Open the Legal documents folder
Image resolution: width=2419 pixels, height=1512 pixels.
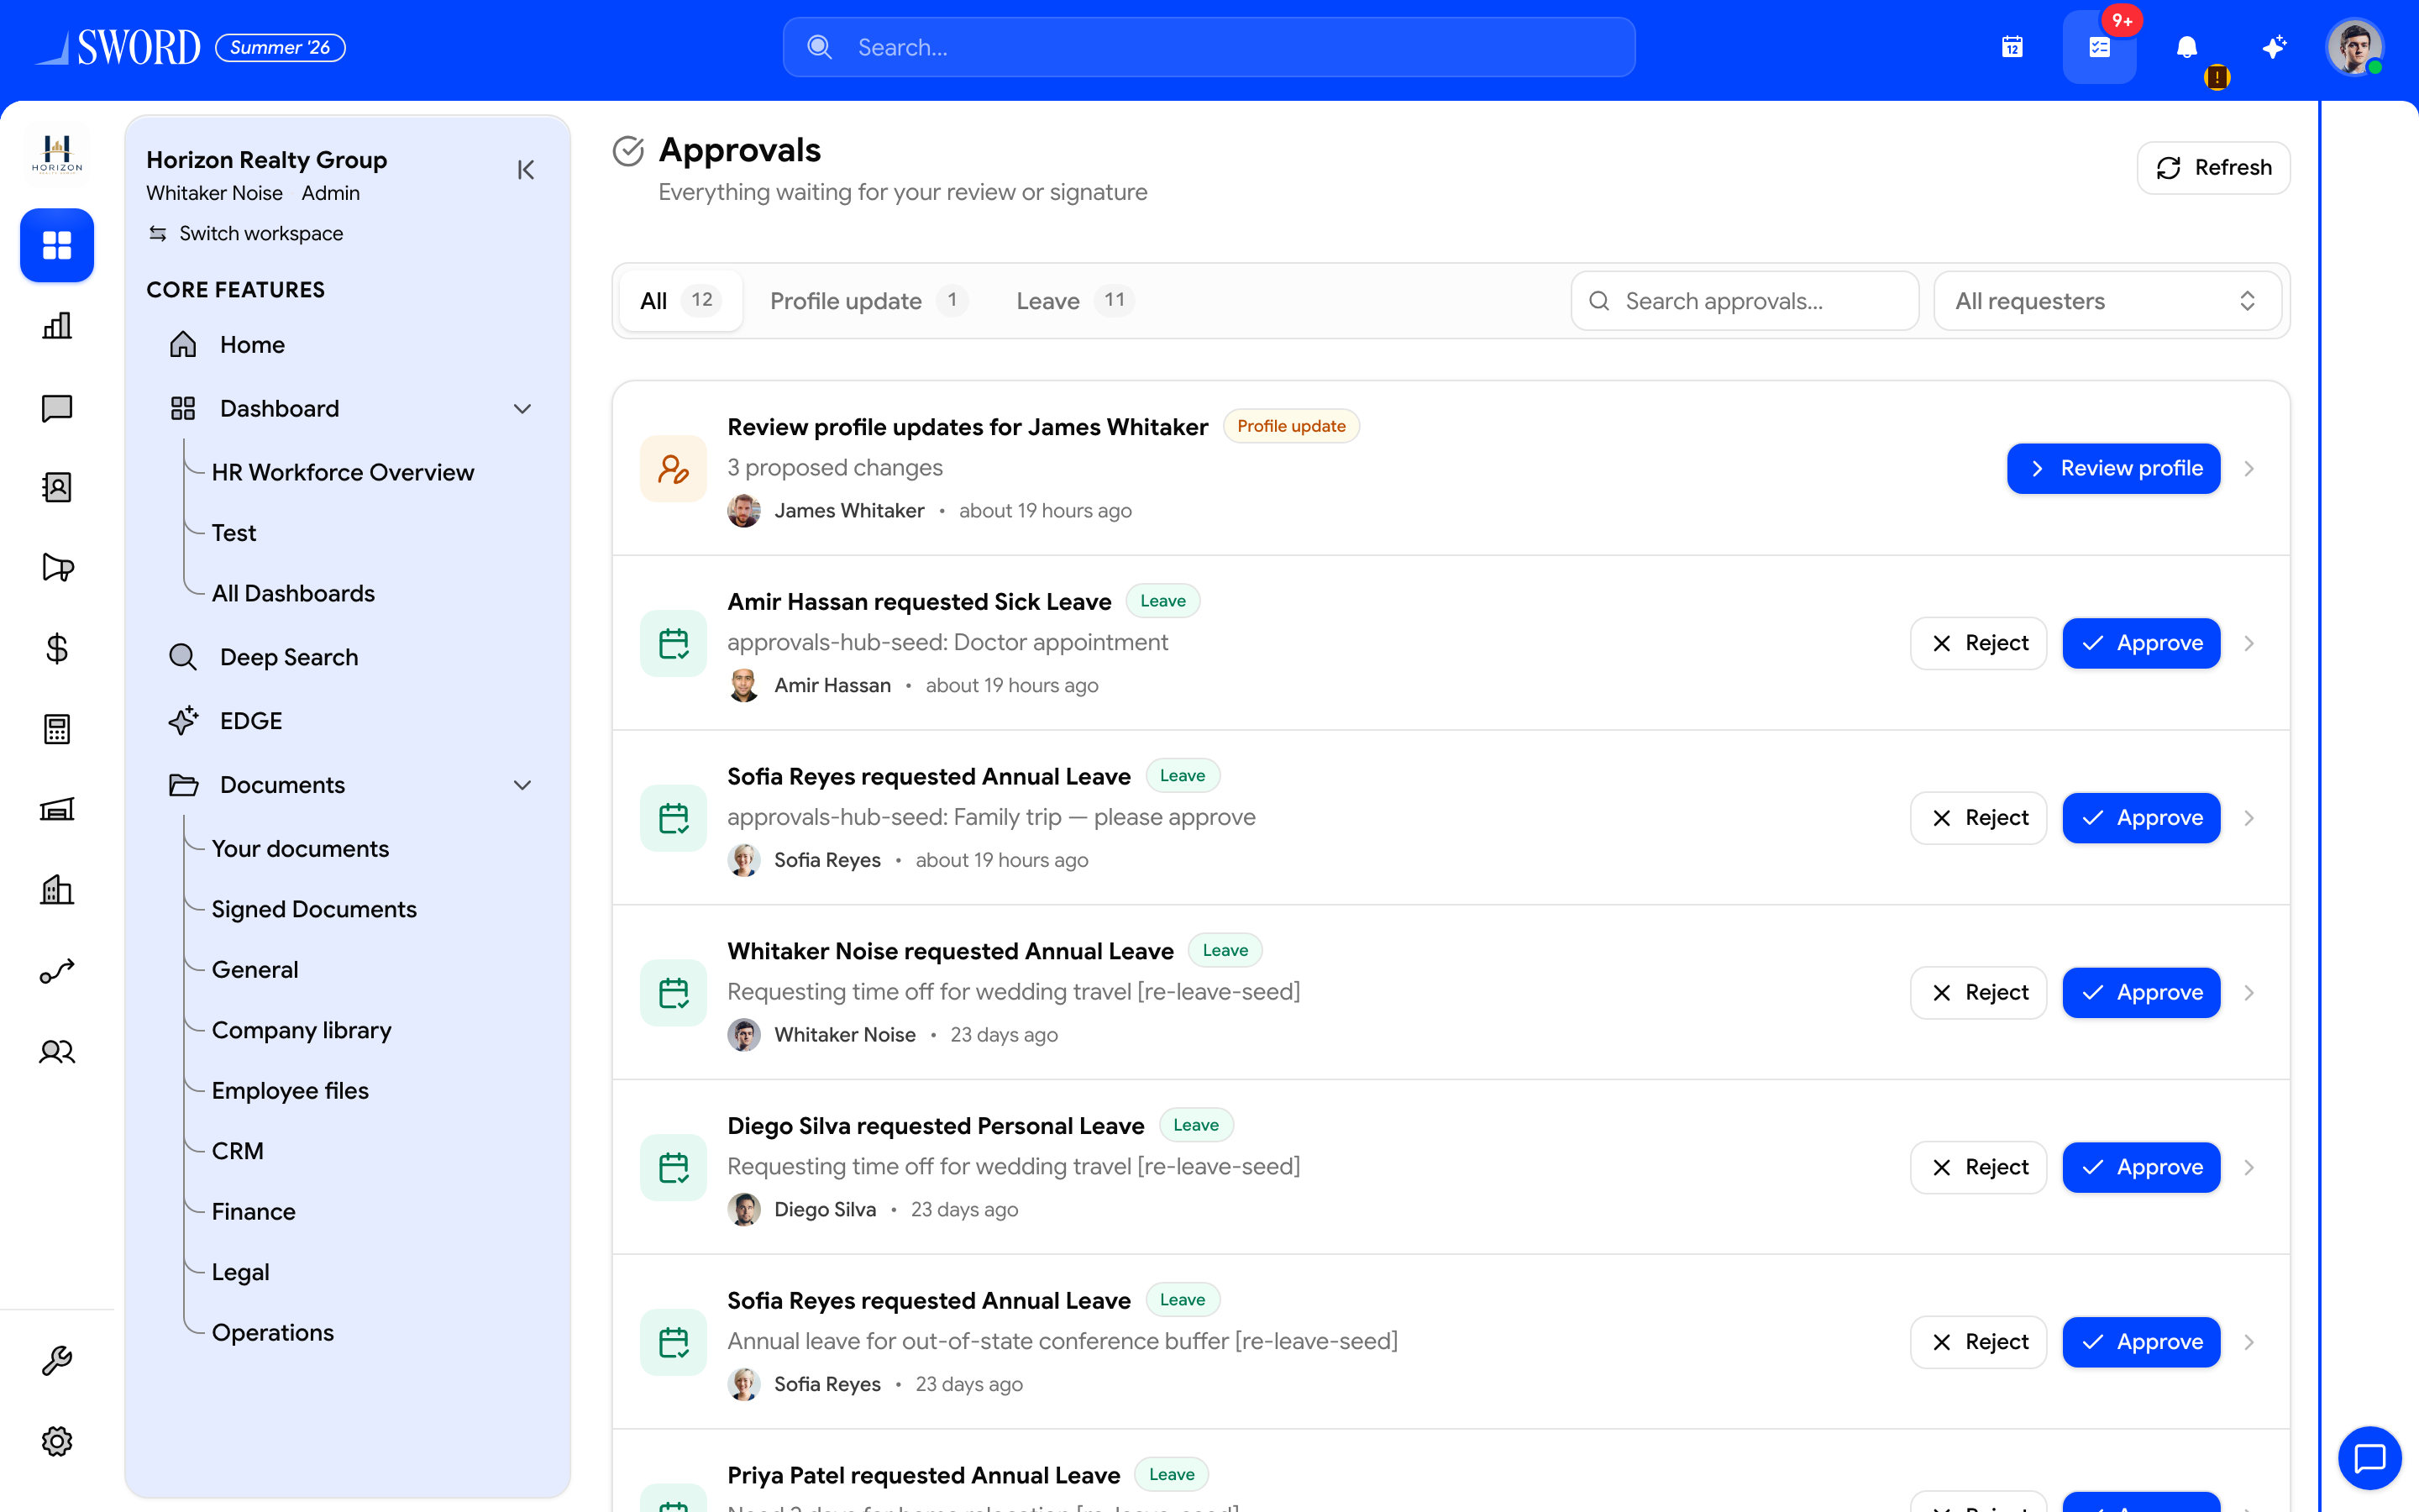240,1272
